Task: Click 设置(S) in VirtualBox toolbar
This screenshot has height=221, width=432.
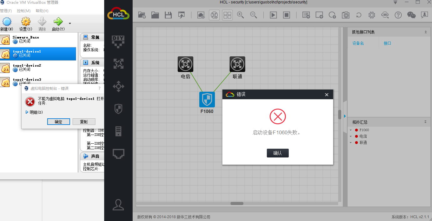Action: (26, 24)
